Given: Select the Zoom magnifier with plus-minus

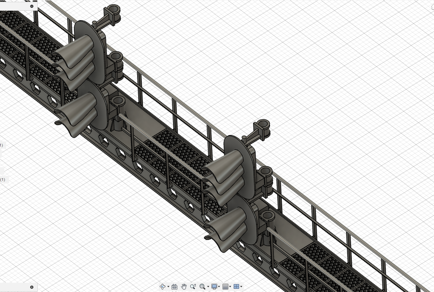Looking at the screenshot, I should click(193, 287).
